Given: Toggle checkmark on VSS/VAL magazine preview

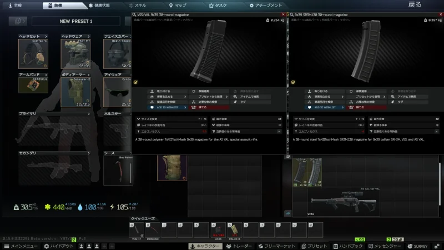Looking at the screenshot, I should coord(136,81).
